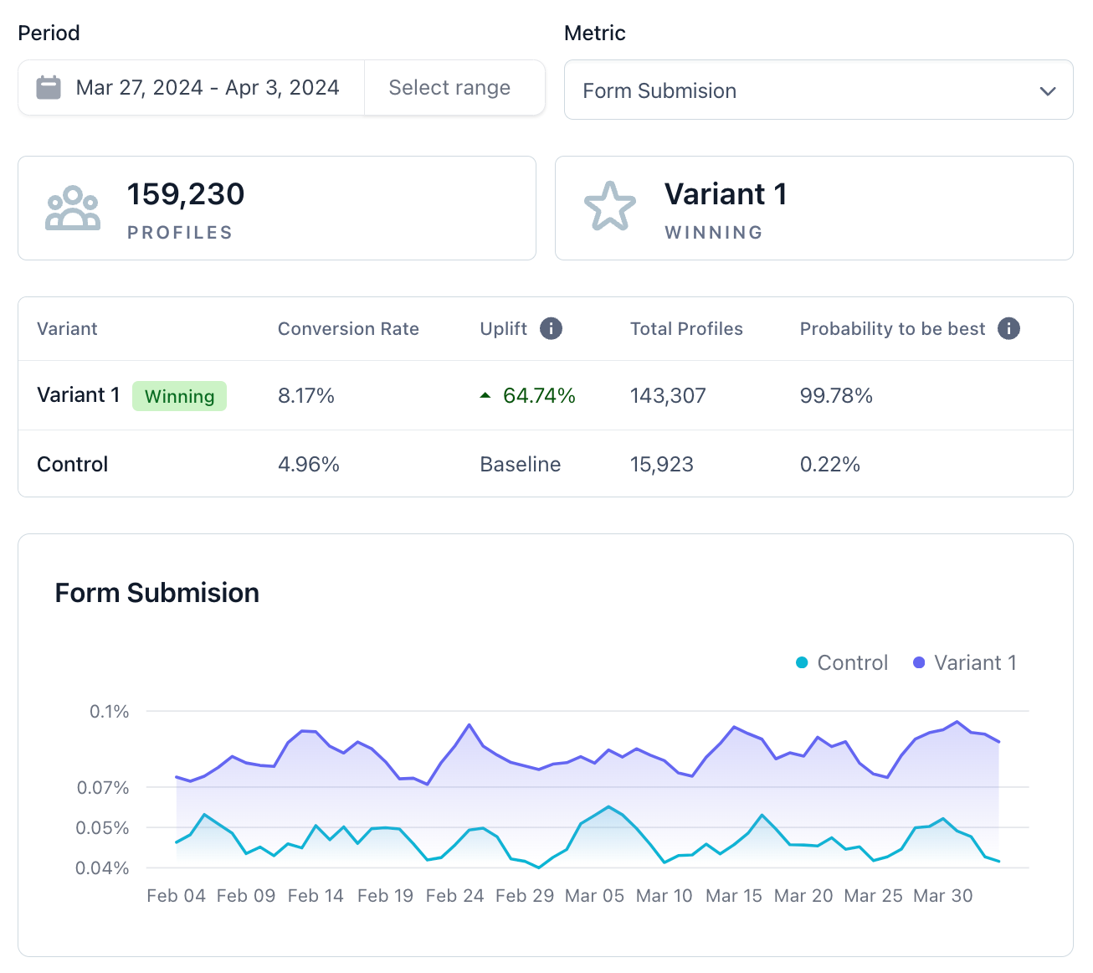1093x973 pixels.
Task: Click the Uplift info icon
Action: click(551, 328)
